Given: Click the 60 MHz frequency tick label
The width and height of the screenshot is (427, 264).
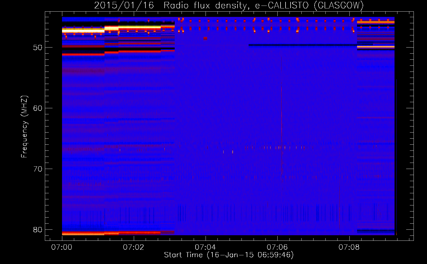Looking at the screenshot, I should (38, 108).
